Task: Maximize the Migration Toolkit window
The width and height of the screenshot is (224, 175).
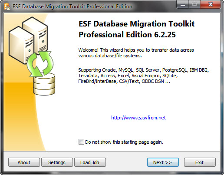Action: (194, 5)
